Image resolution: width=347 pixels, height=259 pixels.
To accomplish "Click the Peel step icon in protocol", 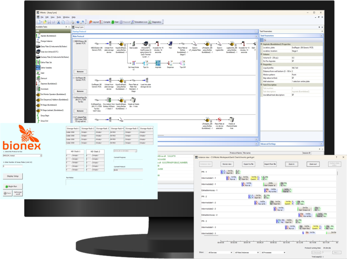I will pyautogui.click(x=170, y=43).
